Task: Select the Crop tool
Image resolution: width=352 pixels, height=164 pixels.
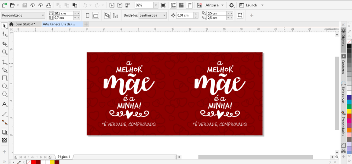Action: coord(4,43)
